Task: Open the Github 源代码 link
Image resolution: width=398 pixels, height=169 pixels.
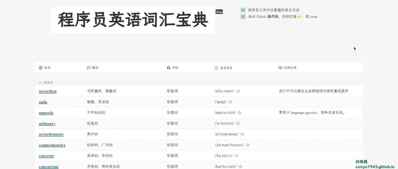Action: (x=273, y=16)
